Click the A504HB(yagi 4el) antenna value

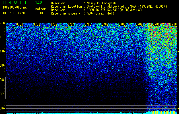[100, 13]
